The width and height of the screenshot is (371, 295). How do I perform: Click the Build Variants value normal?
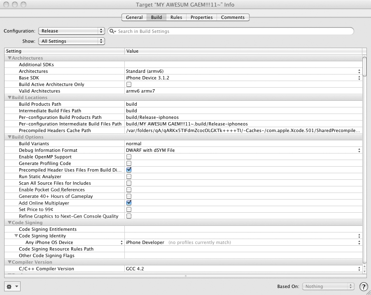(133, 144)
